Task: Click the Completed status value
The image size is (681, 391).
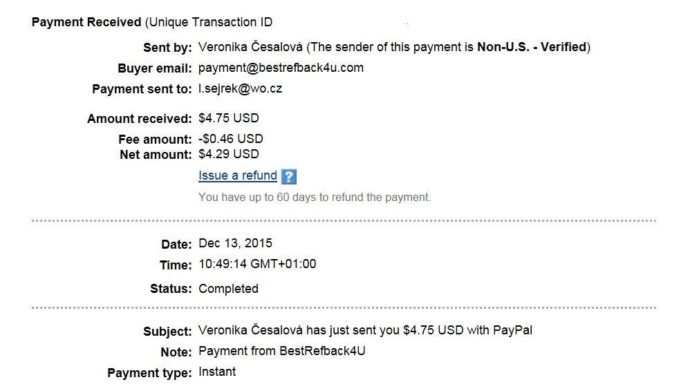Action: pyautogui.click(x=228, y=289)
